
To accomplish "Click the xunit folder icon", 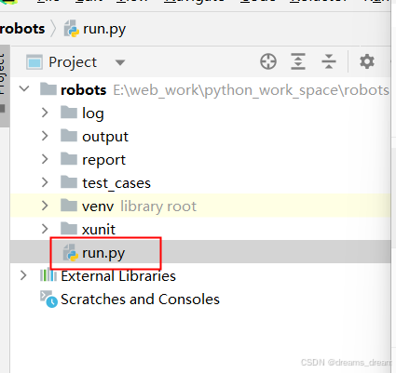I will tap(69, 228).
